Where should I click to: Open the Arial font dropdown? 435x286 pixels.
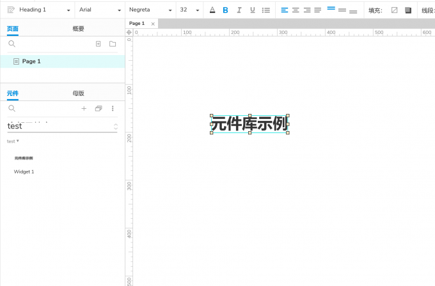coord(100,10)
